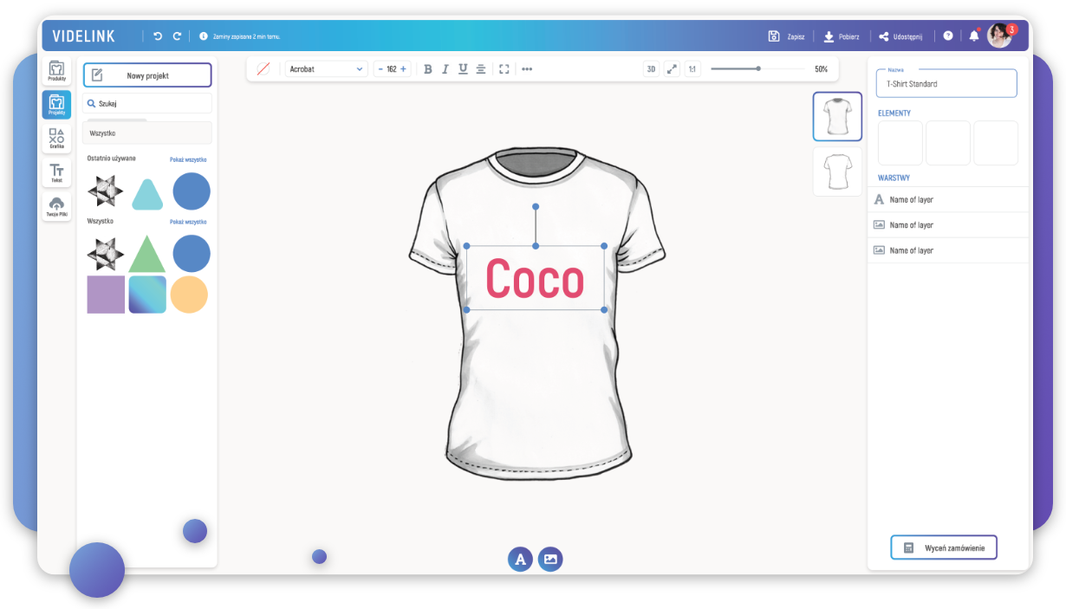Image resolution: width=1066 pixels, height=609 pixels.
Task: Click the redo arrow icon
Action: [177, 36]
